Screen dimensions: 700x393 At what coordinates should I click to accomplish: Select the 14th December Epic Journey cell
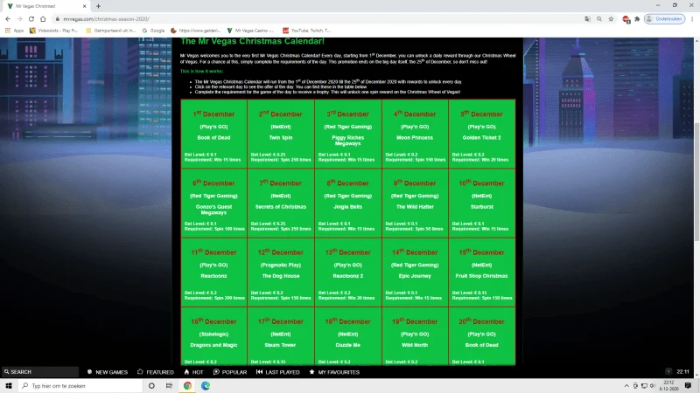(x=415, y=272)
